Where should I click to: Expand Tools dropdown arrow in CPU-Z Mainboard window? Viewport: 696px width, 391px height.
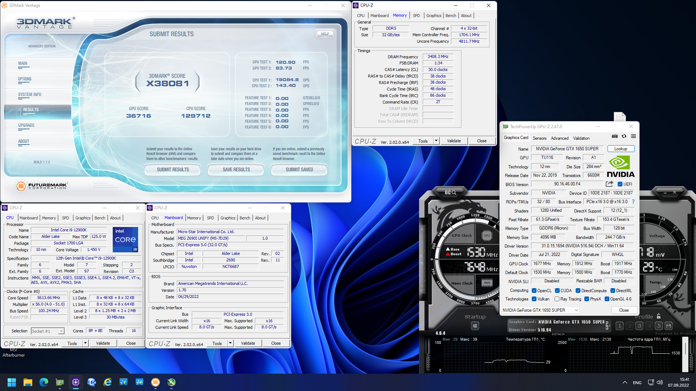coord(230,343)
